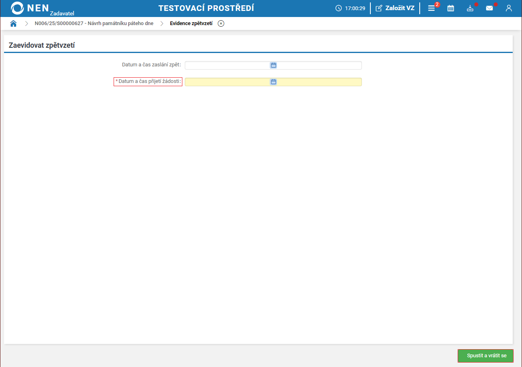Click the clock icon beside 17:00:29

(339, 8)
